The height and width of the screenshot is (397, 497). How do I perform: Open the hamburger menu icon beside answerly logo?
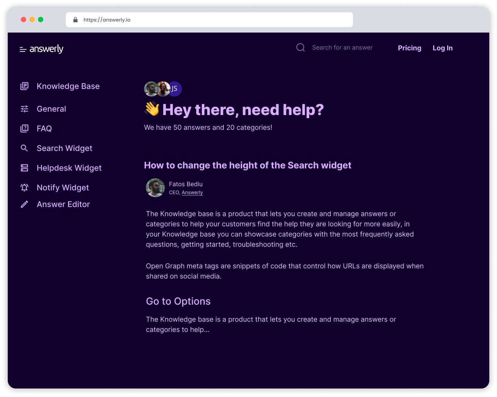pyautogui.click(x=23, y=50)
